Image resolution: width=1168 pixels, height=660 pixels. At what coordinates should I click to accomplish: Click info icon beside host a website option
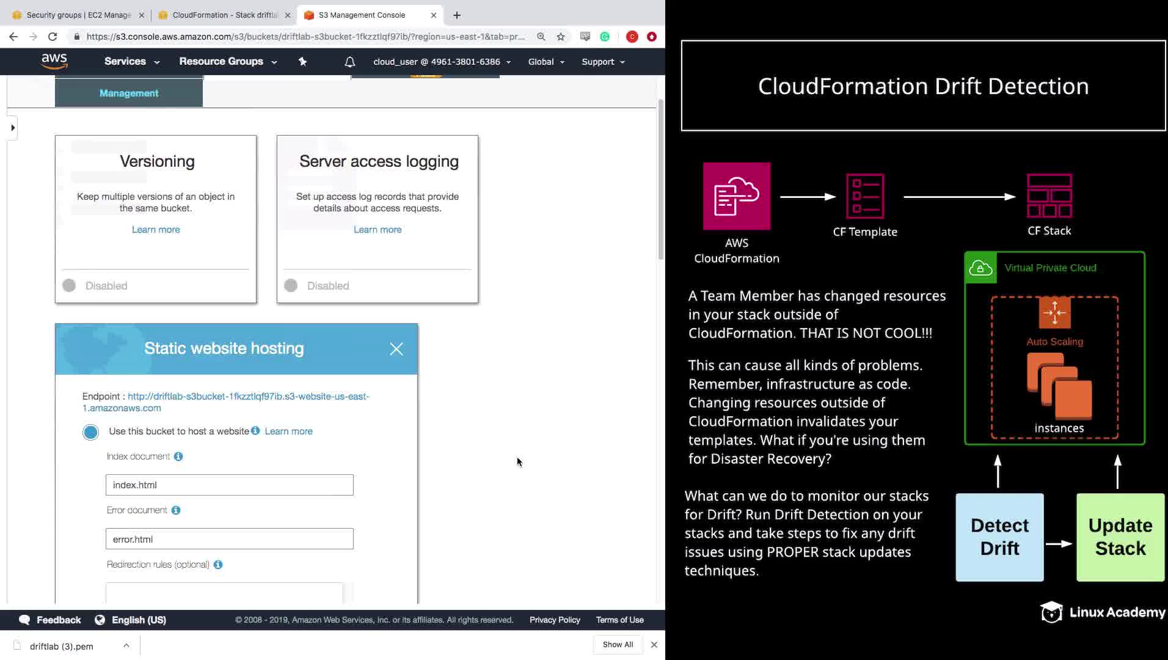pyautogui.click(x=255, y=431)
